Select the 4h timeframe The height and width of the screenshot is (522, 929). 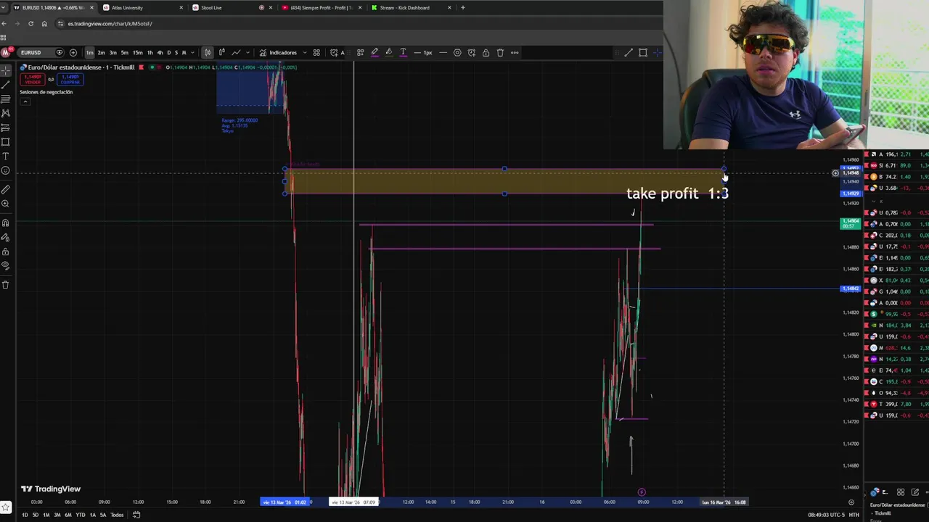tap(160, 52)
